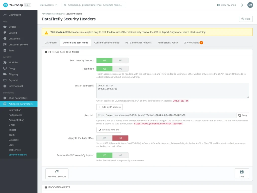Select the General and test mode tab
Image resolution: width=257 pixels, height=193 pixels.
point(75,43)
